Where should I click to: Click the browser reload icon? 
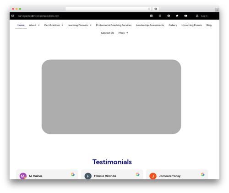click(149, 9)
